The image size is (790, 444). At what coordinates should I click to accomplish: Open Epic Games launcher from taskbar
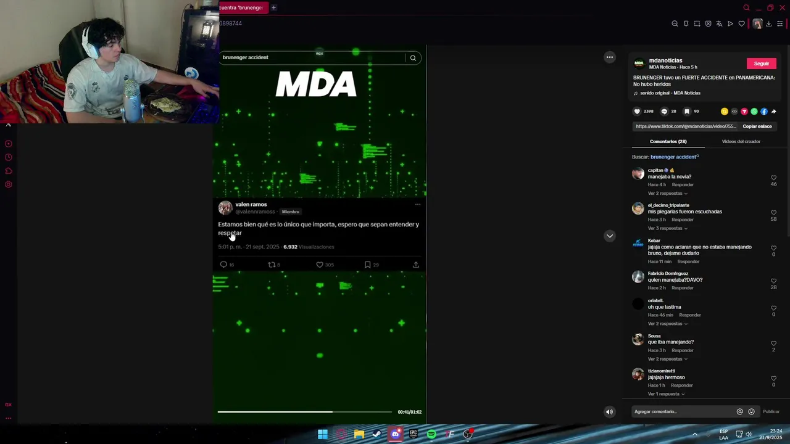(414, 434)
